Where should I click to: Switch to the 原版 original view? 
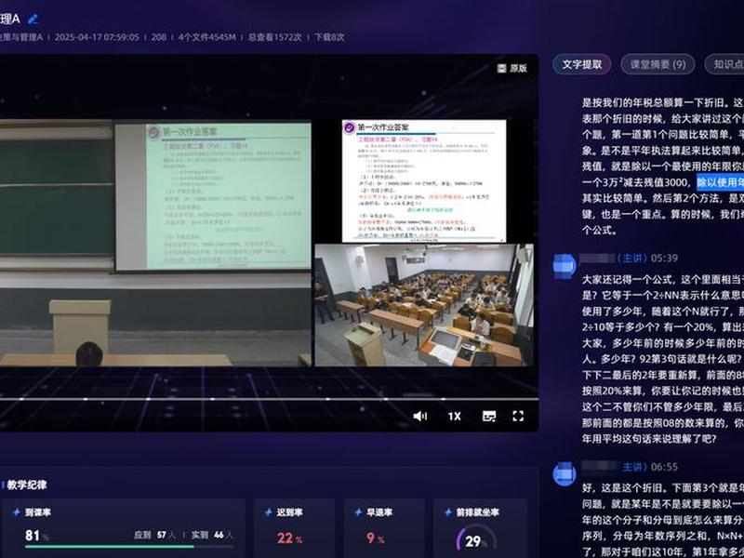pos(512,68)
